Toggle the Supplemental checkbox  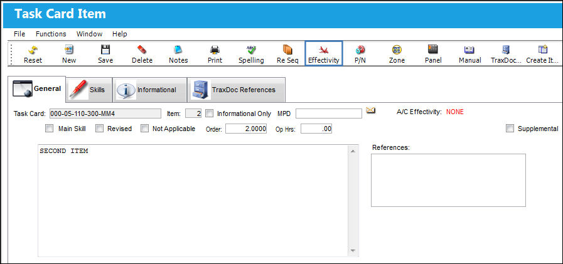click(x=510, y=129)
